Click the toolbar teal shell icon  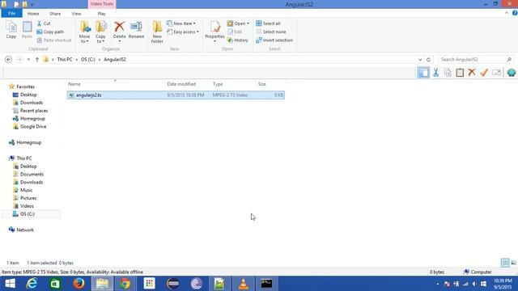click(x=512, y=73)
